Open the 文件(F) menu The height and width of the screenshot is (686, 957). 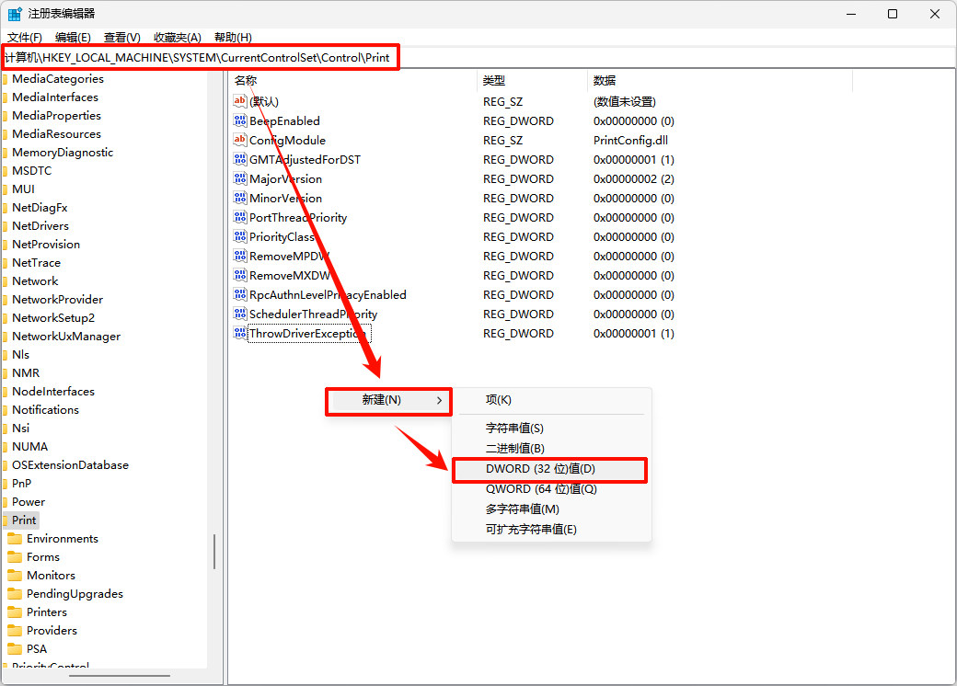[x=25, y=37]
